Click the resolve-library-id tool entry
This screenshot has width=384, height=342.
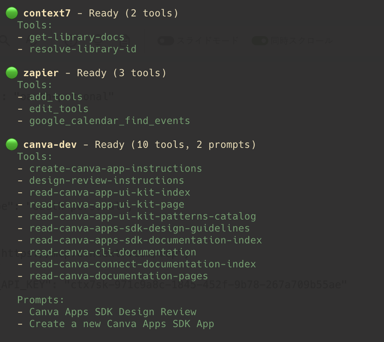(x=83, y=49)
